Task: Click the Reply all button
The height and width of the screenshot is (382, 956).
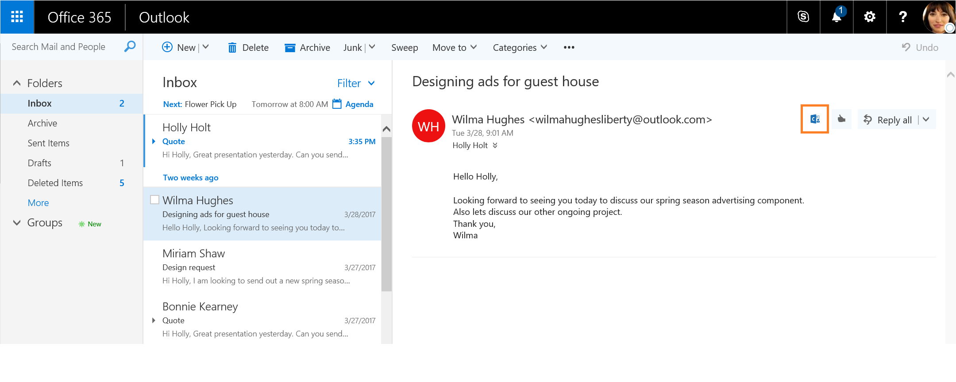Action: point(888,120)
